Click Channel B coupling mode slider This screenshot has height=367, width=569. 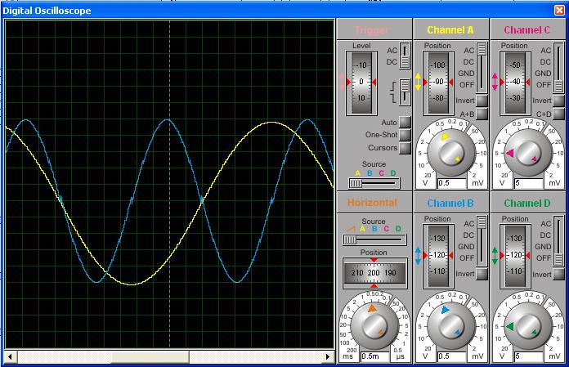pos(482,241)
